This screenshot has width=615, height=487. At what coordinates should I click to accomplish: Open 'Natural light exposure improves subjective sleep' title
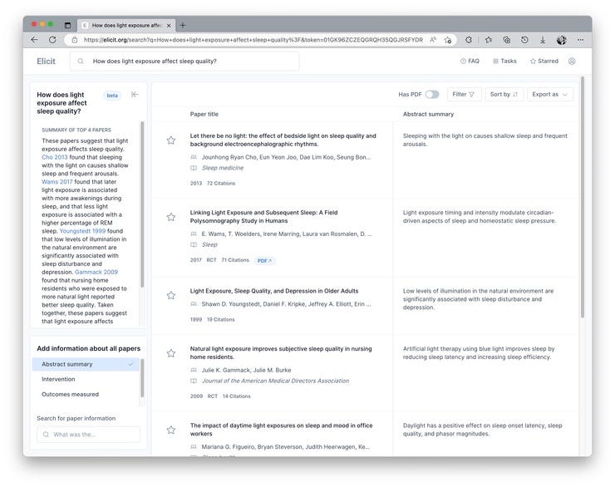coord(281,353)
